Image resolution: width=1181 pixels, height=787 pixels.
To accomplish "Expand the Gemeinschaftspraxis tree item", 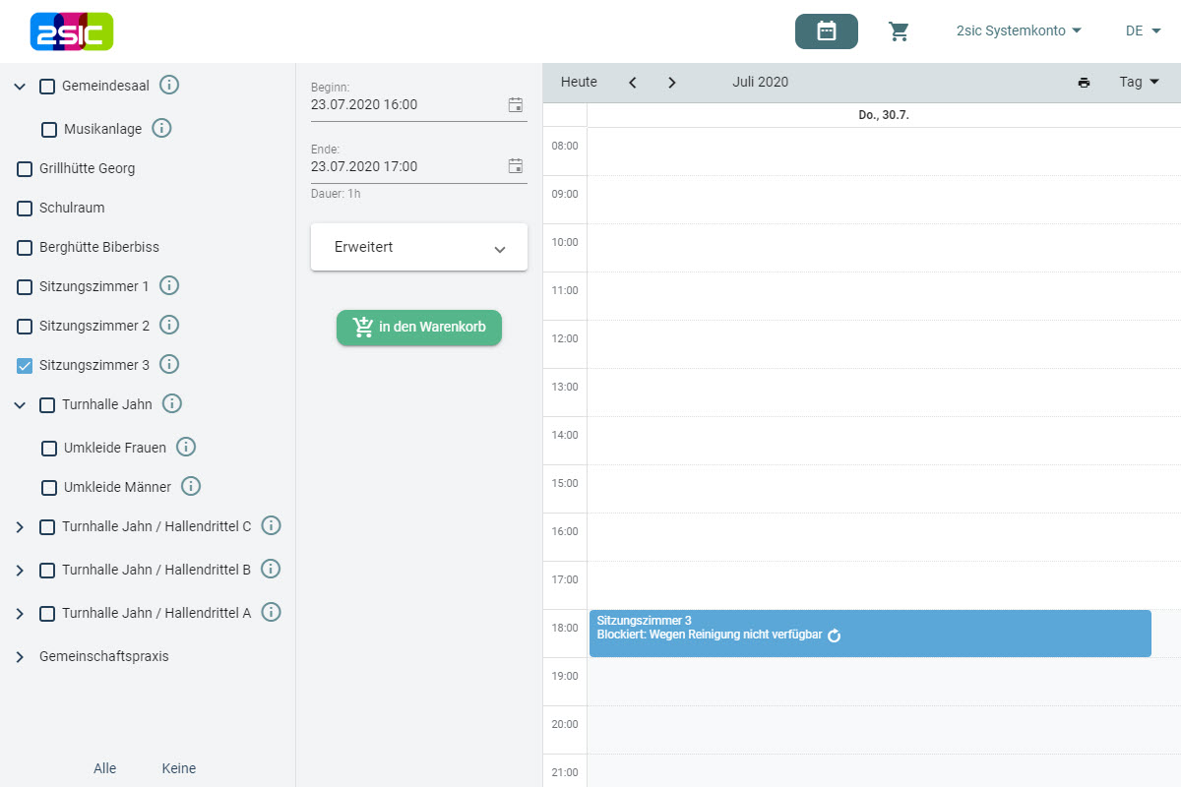I will pos(20,657).
